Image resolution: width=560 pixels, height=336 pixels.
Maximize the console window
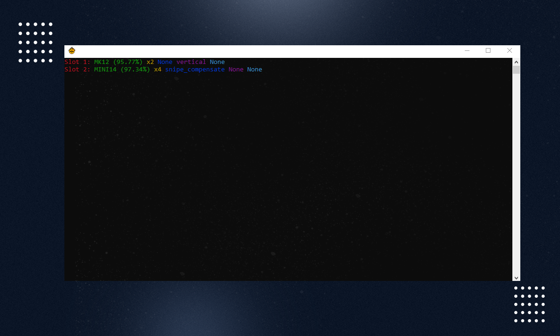click(488, 50)
